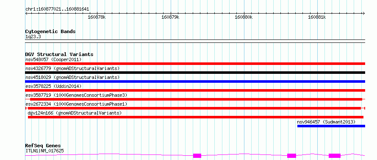Viewport: 377px width, 160px height.
Task: Click the middle magenta ITLN1 exon block
Action: [x=292, y=156]
